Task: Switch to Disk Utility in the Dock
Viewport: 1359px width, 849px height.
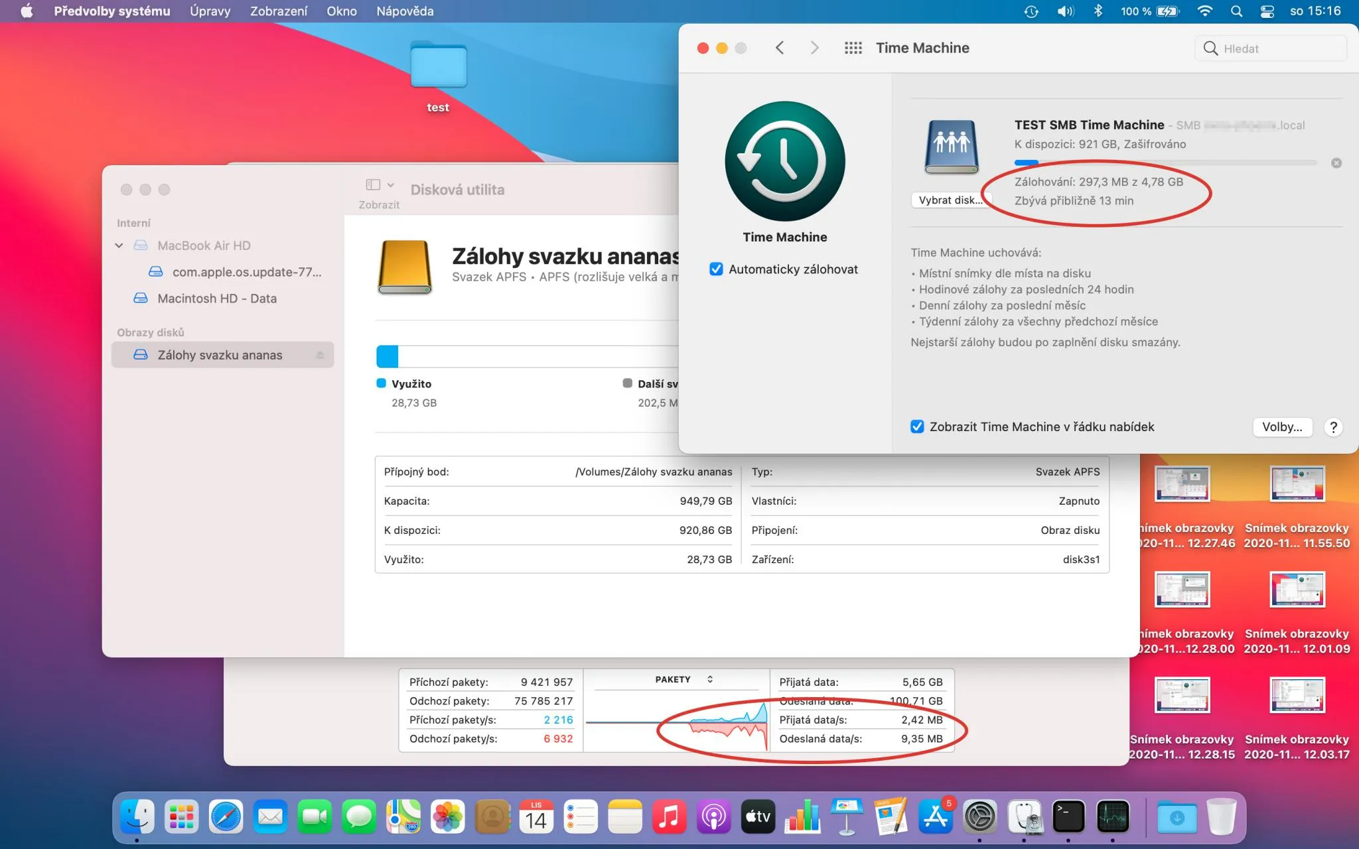Action: pyautogui.click(x=1024, y=816)
